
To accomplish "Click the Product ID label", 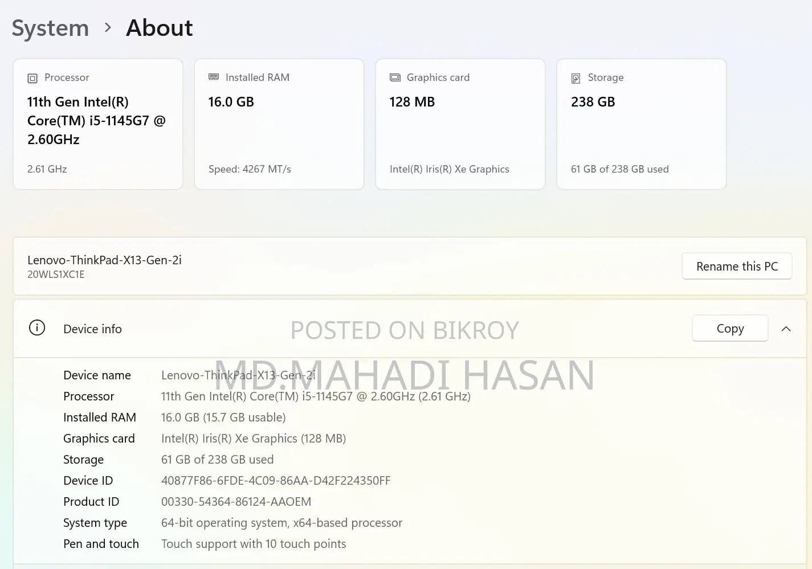I will [91, 502].
